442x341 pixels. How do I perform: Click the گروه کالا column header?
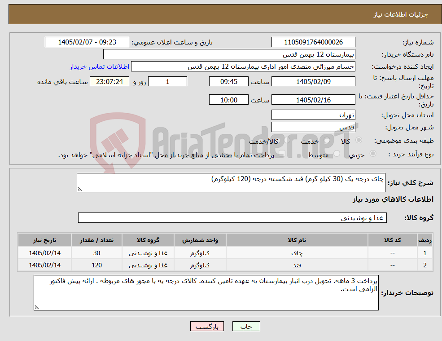(148, 240)
